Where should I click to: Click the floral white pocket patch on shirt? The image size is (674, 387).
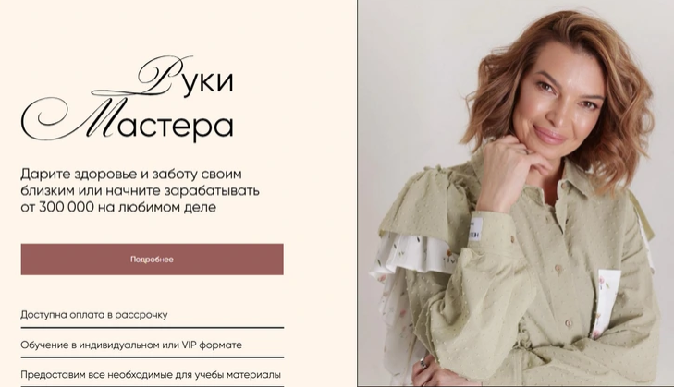[607, 303]
